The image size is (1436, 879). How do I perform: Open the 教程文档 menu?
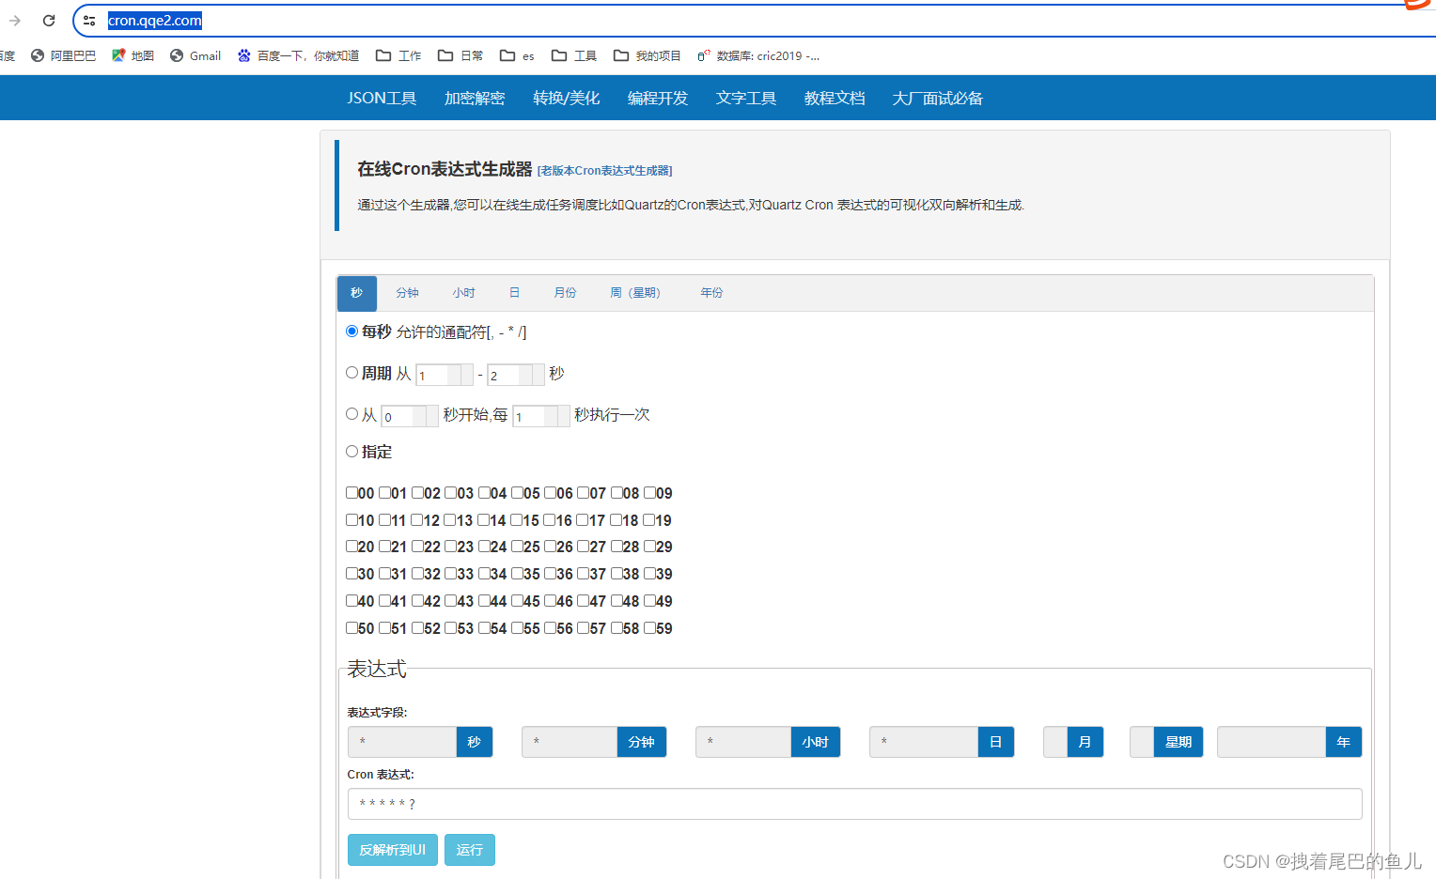835,98
